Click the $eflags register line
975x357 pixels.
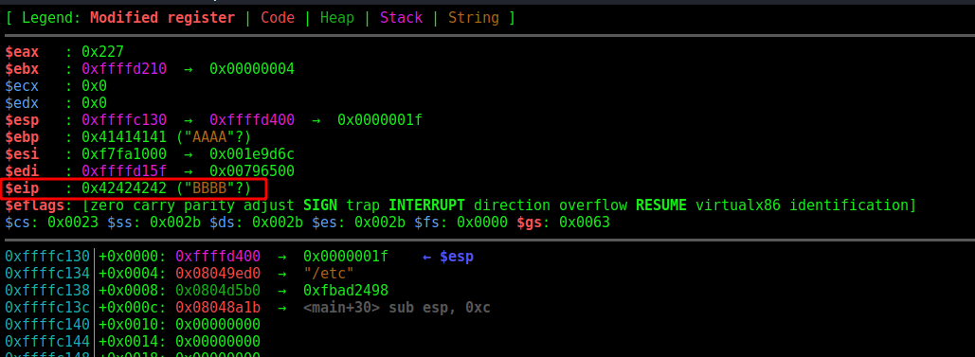(x=460, y=205)
